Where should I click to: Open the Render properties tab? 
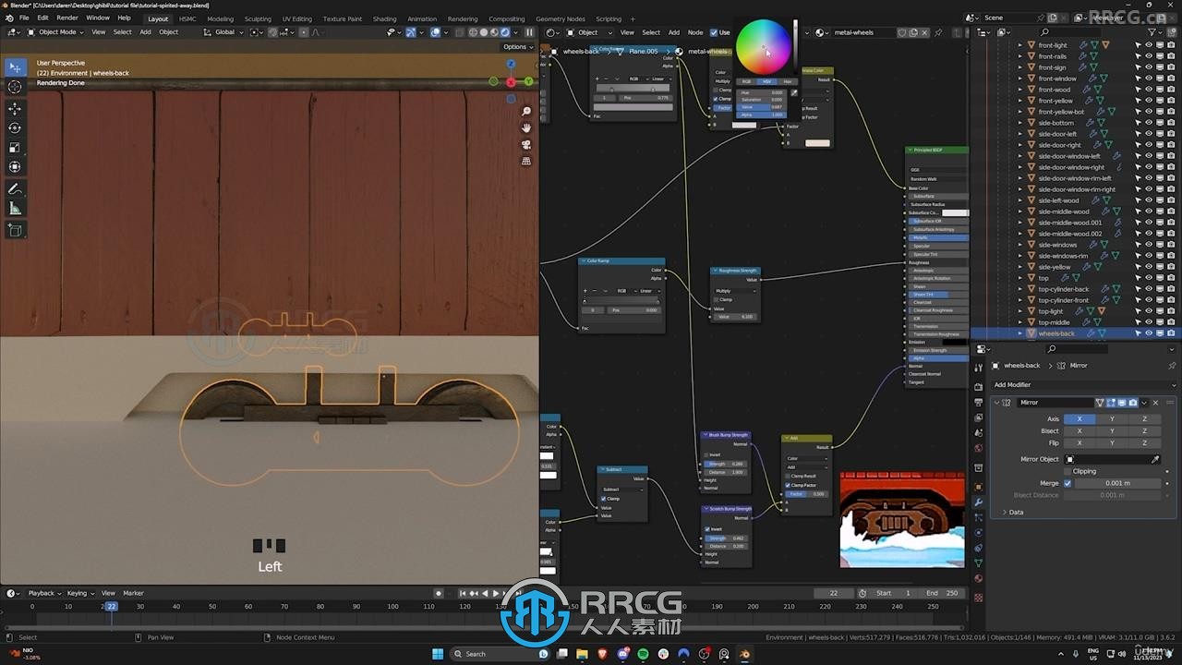[x=979, y=386]
